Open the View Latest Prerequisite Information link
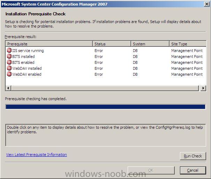 tap(37, 155)
